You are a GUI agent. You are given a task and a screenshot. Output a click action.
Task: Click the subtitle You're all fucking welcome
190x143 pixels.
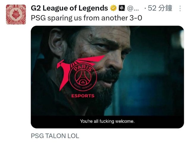click(x=107, y=121)
